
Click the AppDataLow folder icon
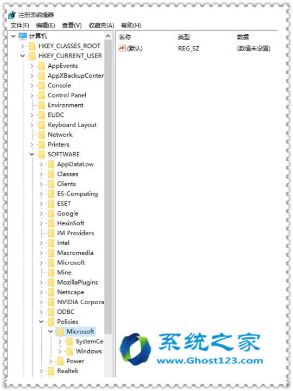[x=51, y=165]
